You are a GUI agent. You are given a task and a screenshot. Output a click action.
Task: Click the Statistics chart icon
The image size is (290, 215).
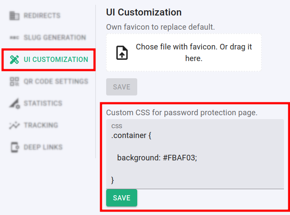14,104
